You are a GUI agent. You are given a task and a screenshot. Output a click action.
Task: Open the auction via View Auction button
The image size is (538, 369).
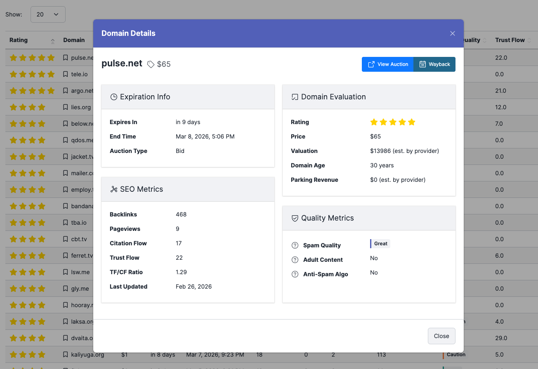tap(387, 64)
